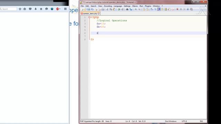Screen dimensions: 221x124
Task: Click the Redo arrow icon
Action: click(123, 9)
